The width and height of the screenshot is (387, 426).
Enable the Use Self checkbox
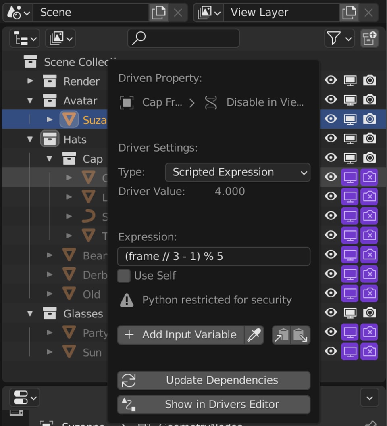coord(124,276)
